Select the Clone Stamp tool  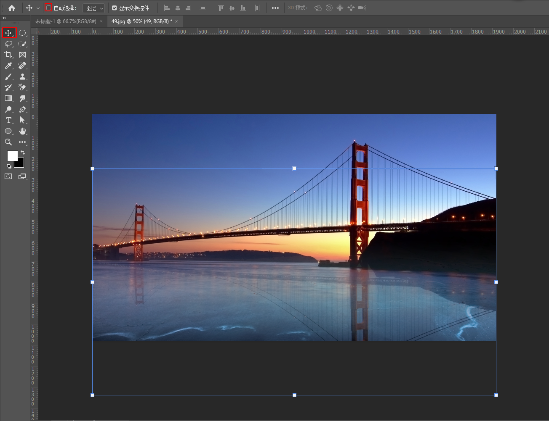(22, 76)
